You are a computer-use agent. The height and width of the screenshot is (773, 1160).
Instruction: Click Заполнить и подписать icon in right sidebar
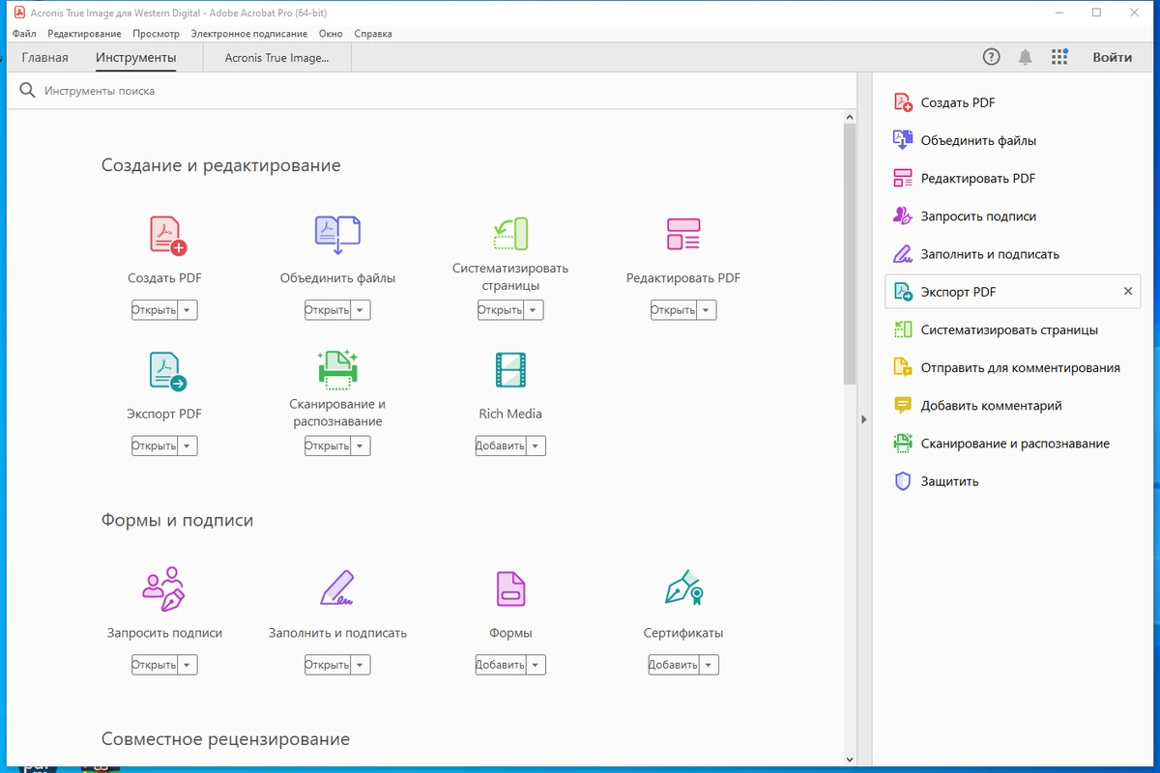click(x=903, y=254)
